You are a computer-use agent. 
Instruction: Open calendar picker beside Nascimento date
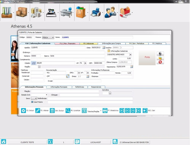pos(131,66)
